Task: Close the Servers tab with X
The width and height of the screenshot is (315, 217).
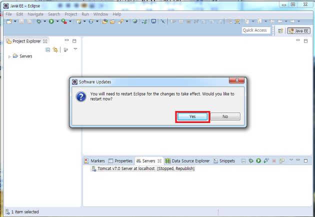Action: click(x=159, y=161)
